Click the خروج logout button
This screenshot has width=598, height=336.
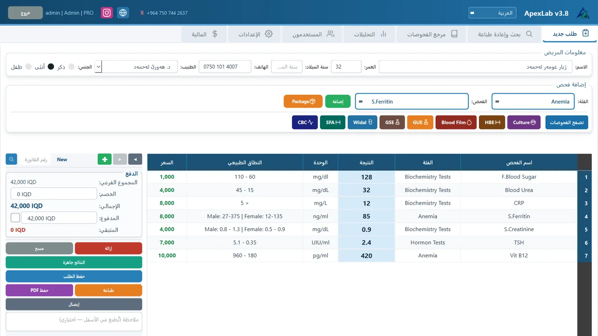tap(25, 13)
